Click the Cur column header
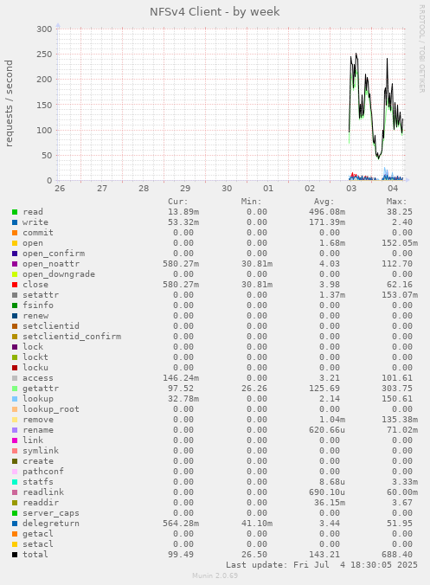The width and height of the screenshot is (430, 585). click(x=178, y=202)
